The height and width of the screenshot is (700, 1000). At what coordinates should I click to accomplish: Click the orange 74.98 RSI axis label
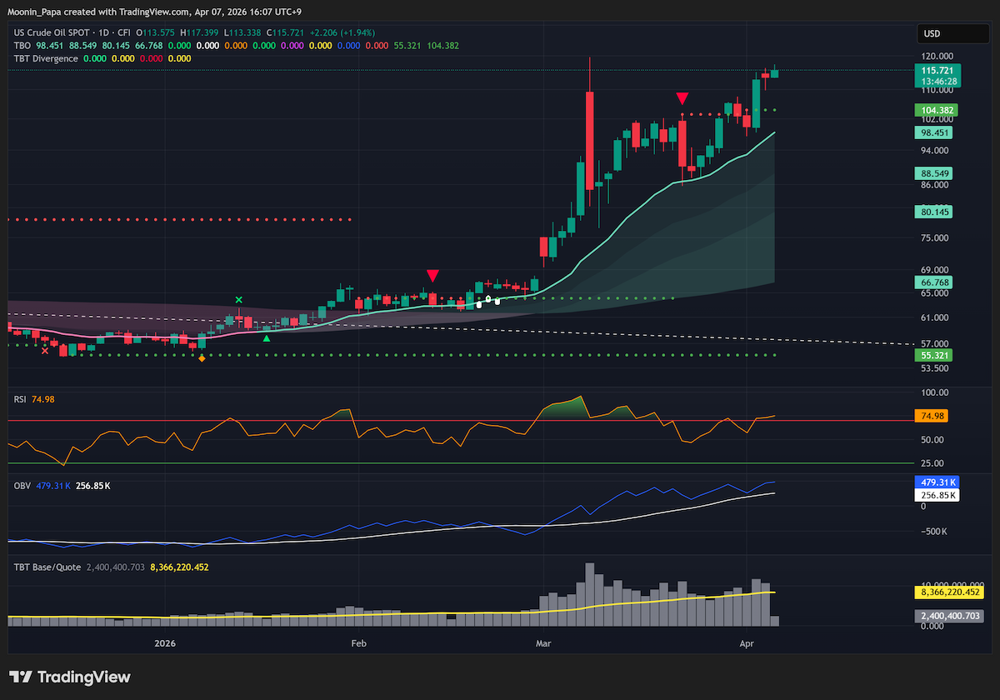(932, 415)
